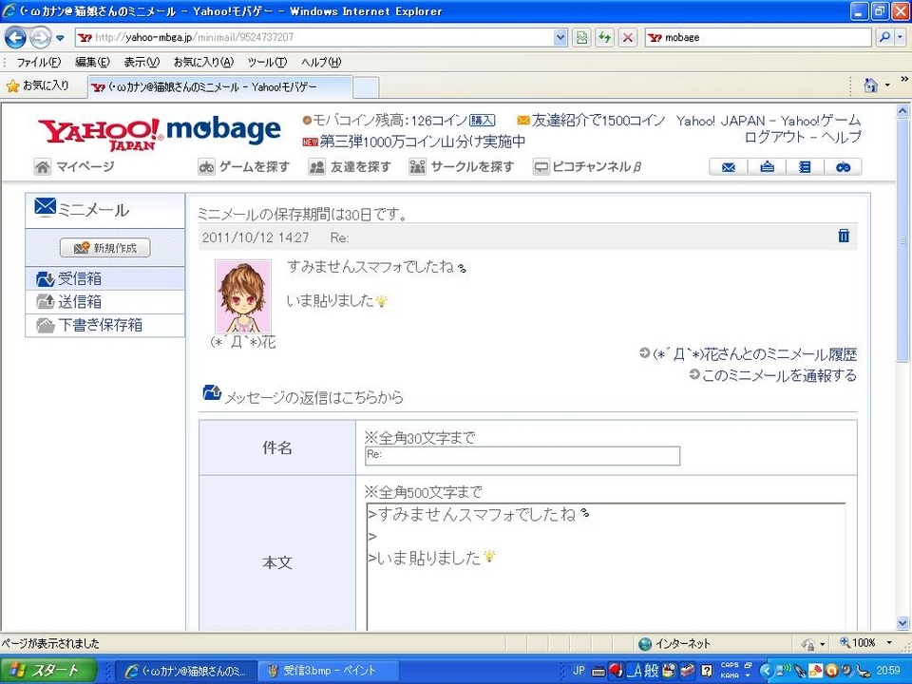
Task: Click the red stop loading icon
Action: [x=628, y=37]
